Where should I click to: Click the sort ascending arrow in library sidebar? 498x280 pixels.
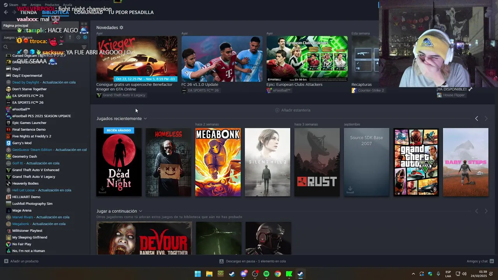pos(70,37)
